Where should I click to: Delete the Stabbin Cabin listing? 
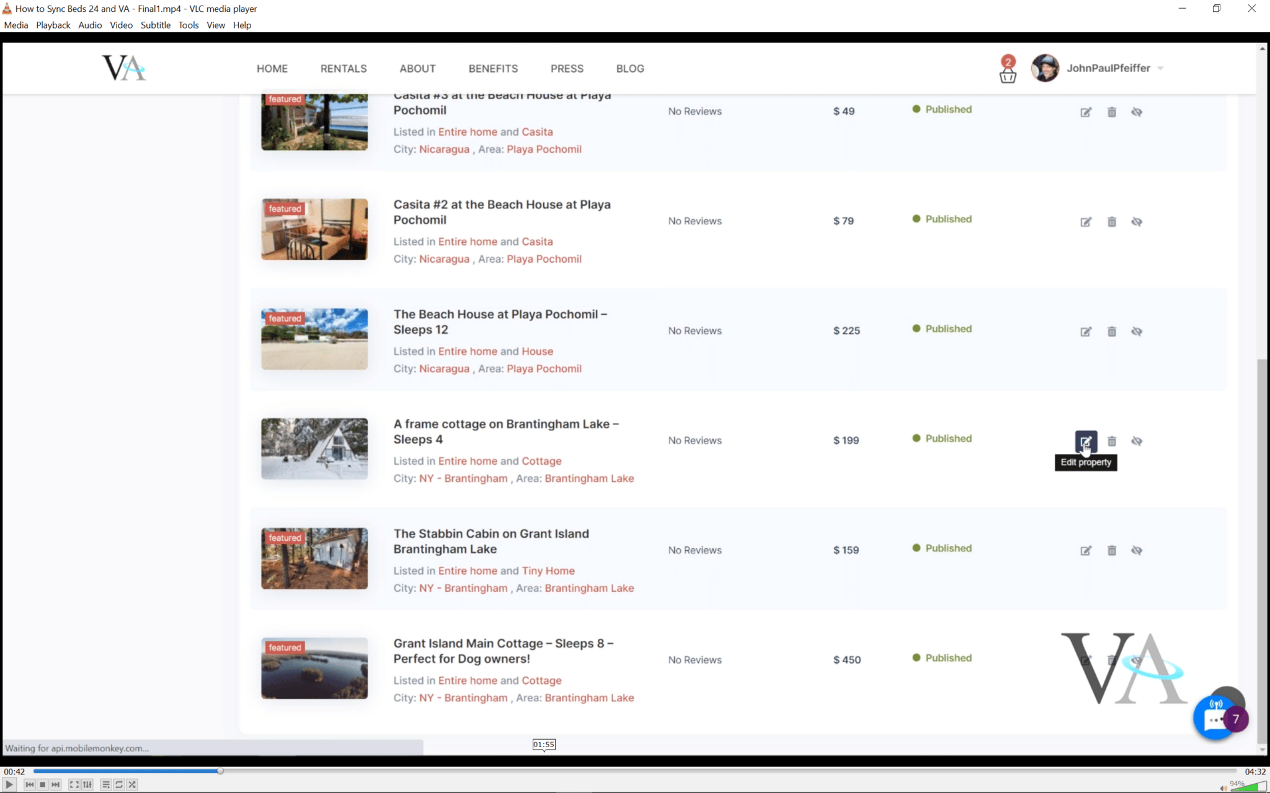1111,550
